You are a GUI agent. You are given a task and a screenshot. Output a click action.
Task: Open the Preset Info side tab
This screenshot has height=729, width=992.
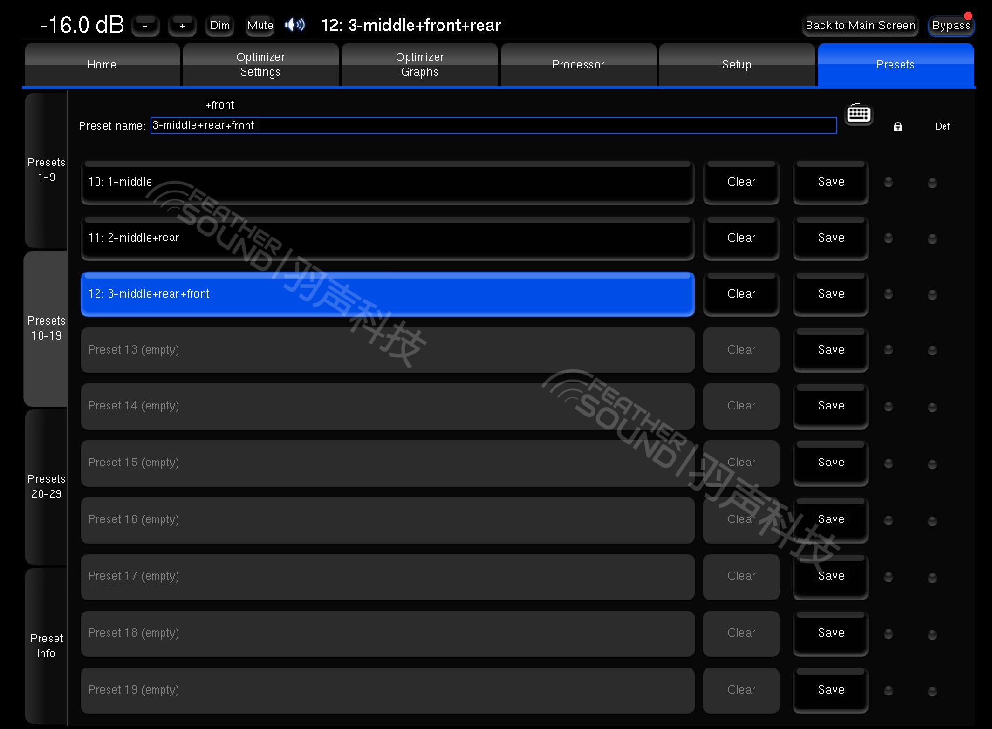click(46, 646)
